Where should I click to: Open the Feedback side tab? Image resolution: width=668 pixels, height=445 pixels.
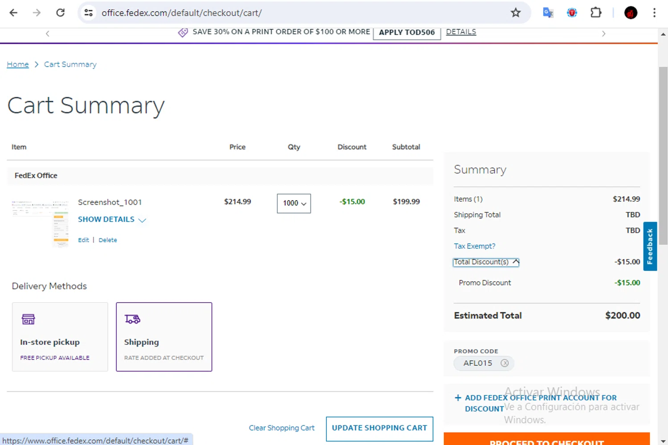650,246
